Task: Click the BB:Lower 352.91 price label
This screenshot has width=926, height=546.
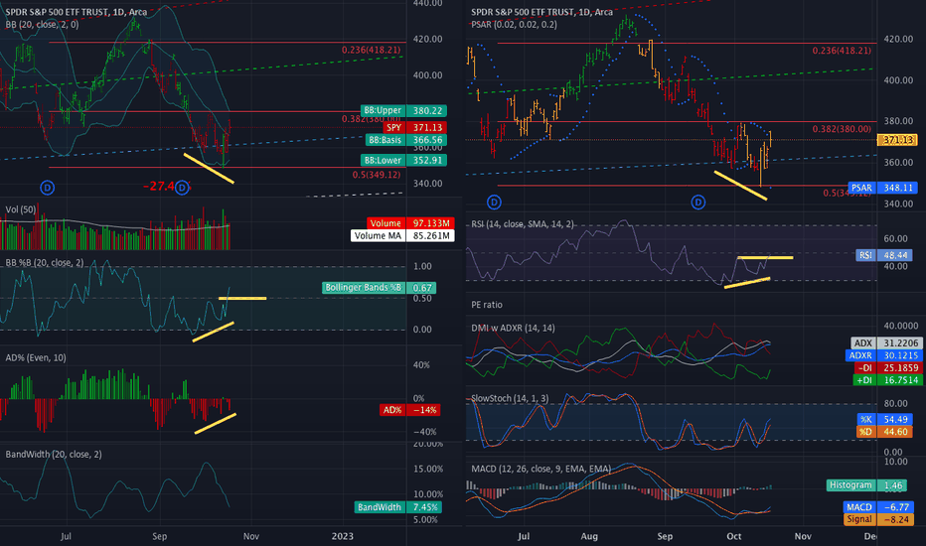Action: tap(404, 160)
